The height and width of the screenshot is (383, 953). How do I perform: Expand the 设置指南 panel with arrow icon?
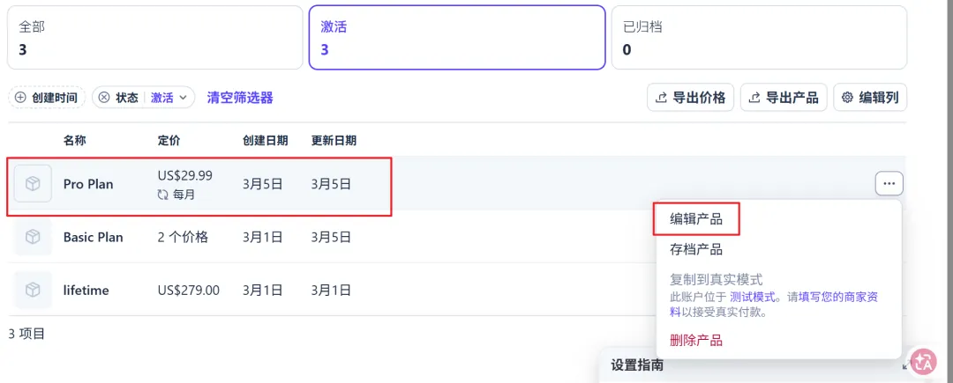pos(905,366)
